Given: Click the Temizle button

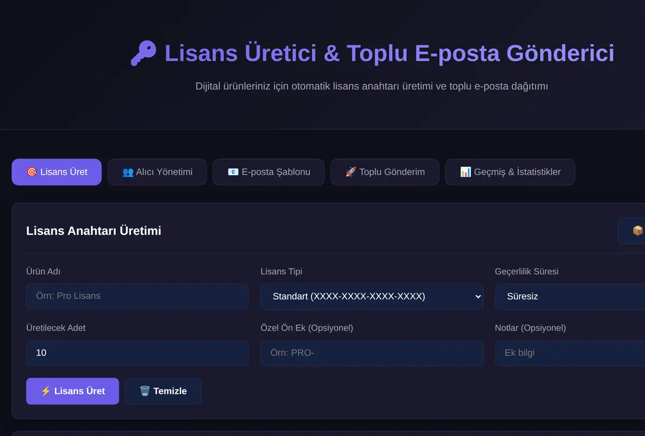Looking at the screenshot, I should 163,391.
